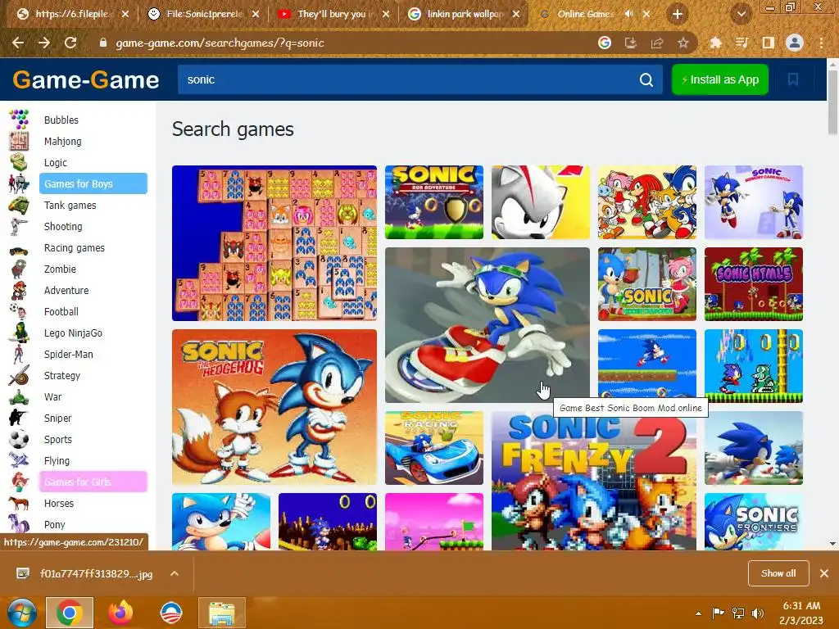Open File Explorer from the taskbar
839x629 pixels.
click(x=221, y=613)
